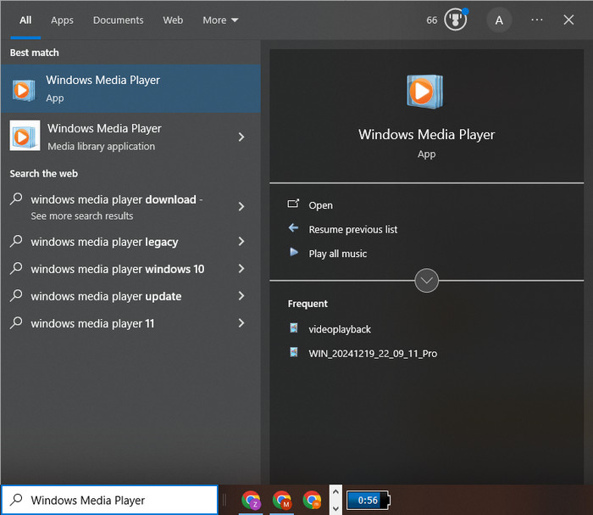The width and height of the screenshot is (593, 515).
Task: Click See more search results
Action: tap(82, 216)
